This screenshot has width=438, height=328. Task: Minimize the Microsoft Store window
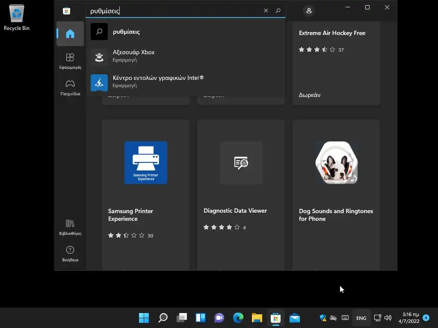(348, 7)
